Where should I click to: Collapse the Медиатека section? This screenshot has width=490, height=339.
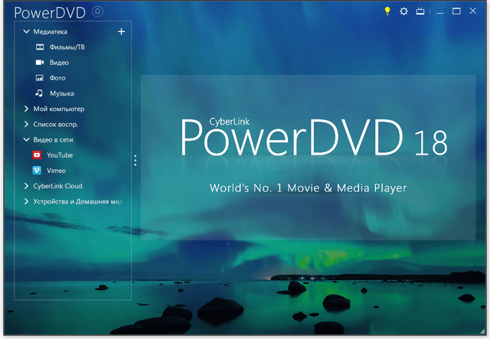point(26,32)
